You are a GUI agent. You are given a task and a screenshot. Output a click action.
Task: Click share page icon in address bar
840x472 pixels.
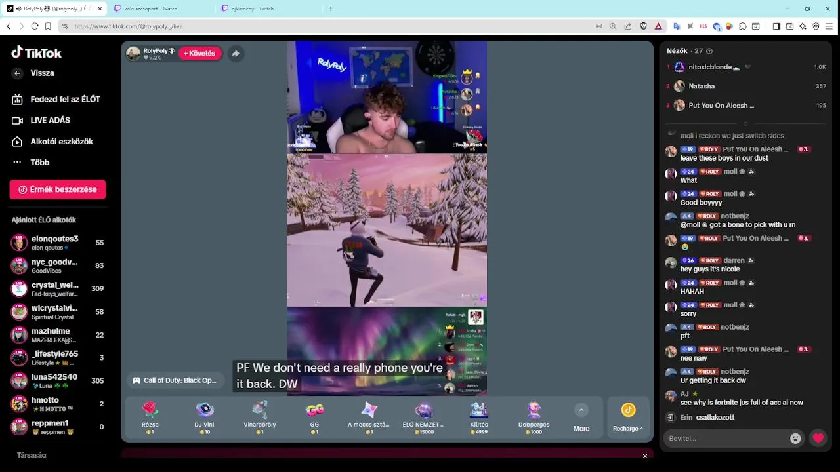click(x=628, y=26)
